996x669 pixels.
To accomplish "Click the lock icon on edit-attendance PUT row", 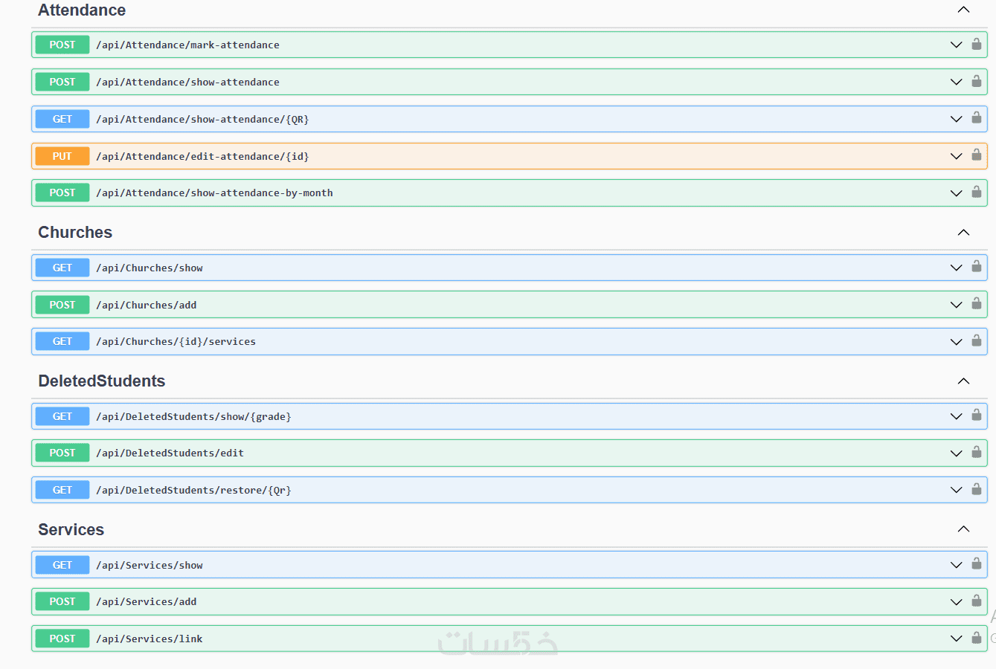I will coord(977,155).
